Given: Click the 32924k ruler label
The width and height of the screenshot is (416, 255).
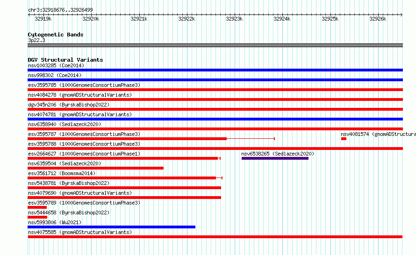Looking at the screenshot, I should [282, 19].
